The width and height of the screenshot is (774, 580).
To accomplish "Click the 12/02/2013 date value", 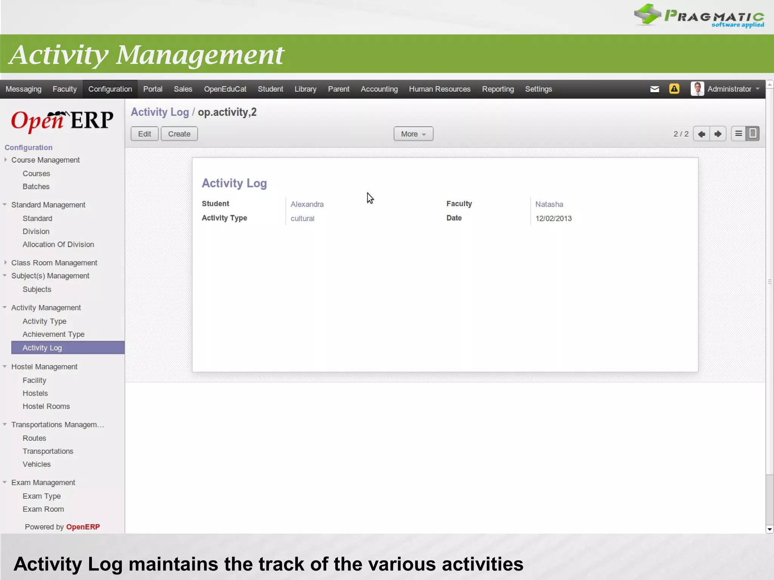I will tap(553, 219).
